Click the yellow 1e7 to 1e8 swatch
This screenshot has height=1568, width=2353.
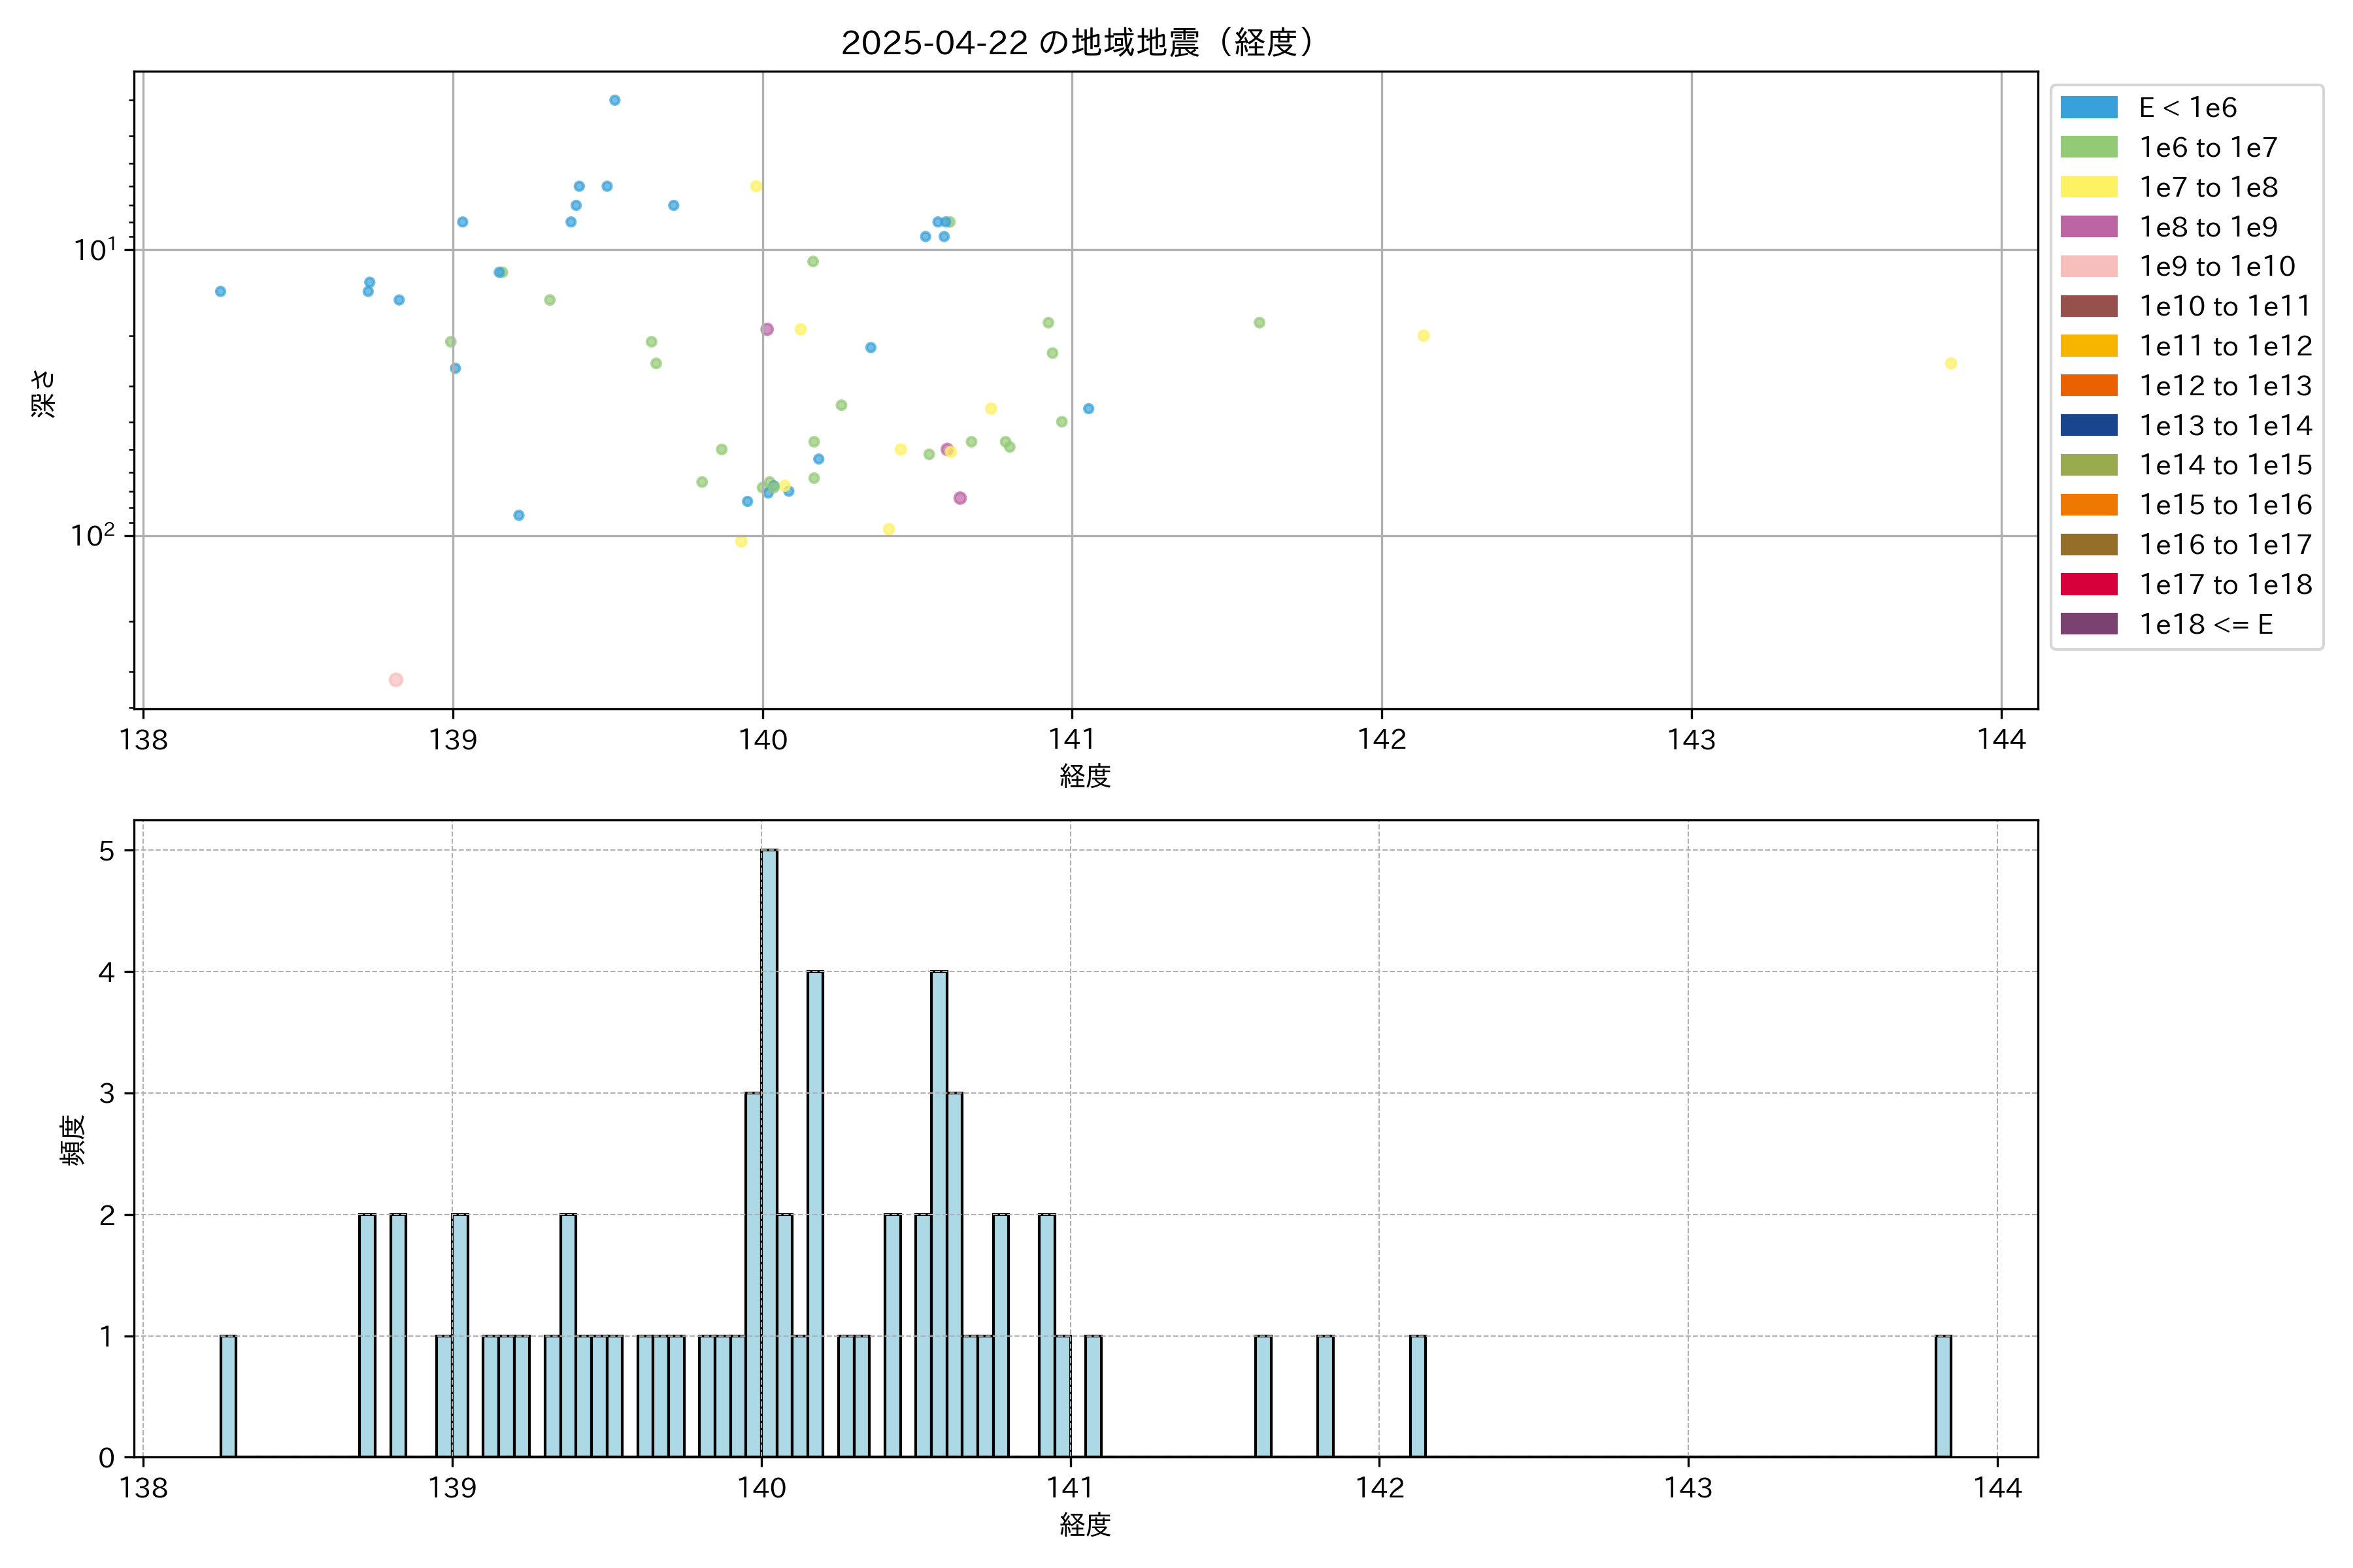click(2088, 187)
